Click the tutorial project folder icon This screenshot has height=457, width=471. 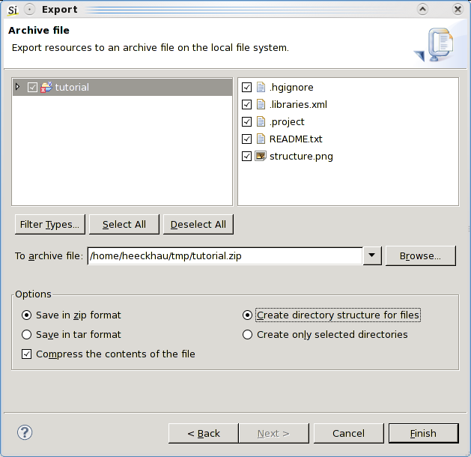(x=46, y=87)
